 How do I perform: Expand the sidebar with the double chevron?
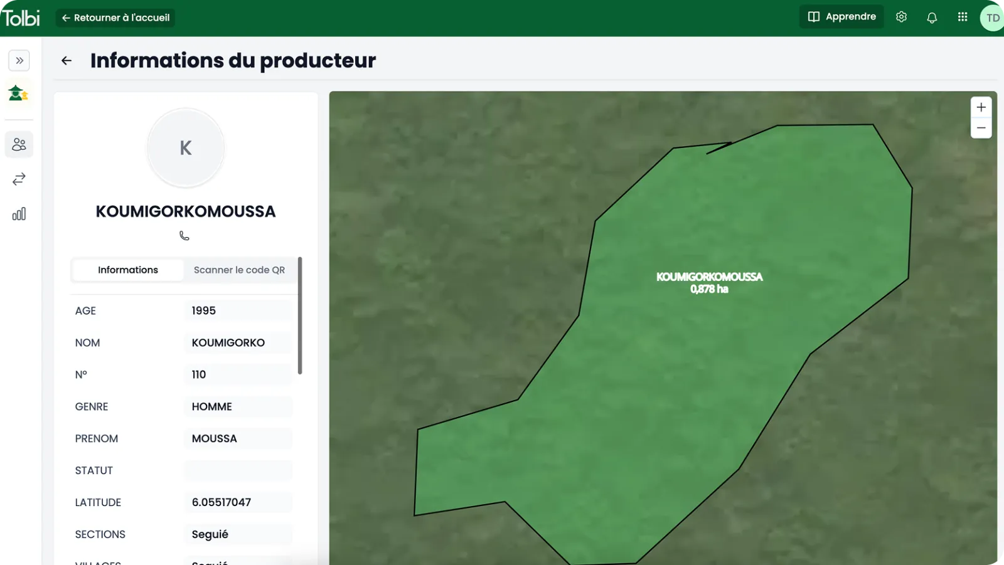coord(19,61)
